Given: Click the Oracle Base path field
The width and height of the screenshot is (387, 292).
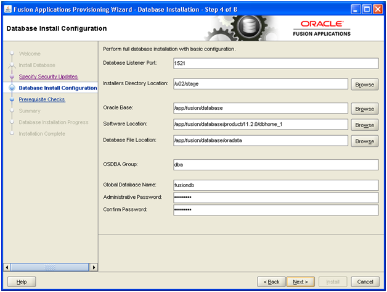Looking at the screenshot, I should [x=261, y=108].
